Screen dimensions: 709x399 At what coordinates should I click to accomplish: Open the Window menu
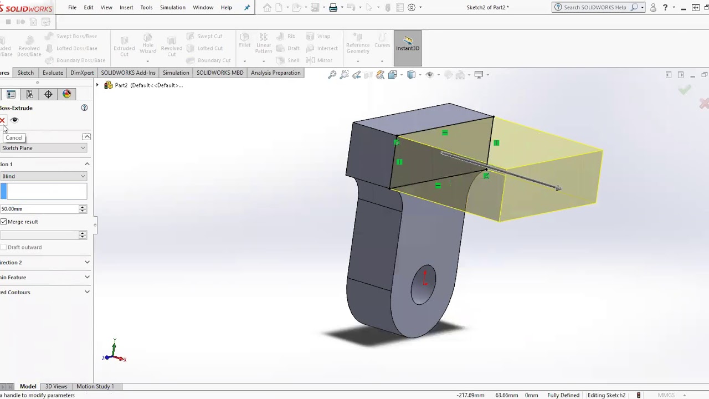(x=203, y=7)
